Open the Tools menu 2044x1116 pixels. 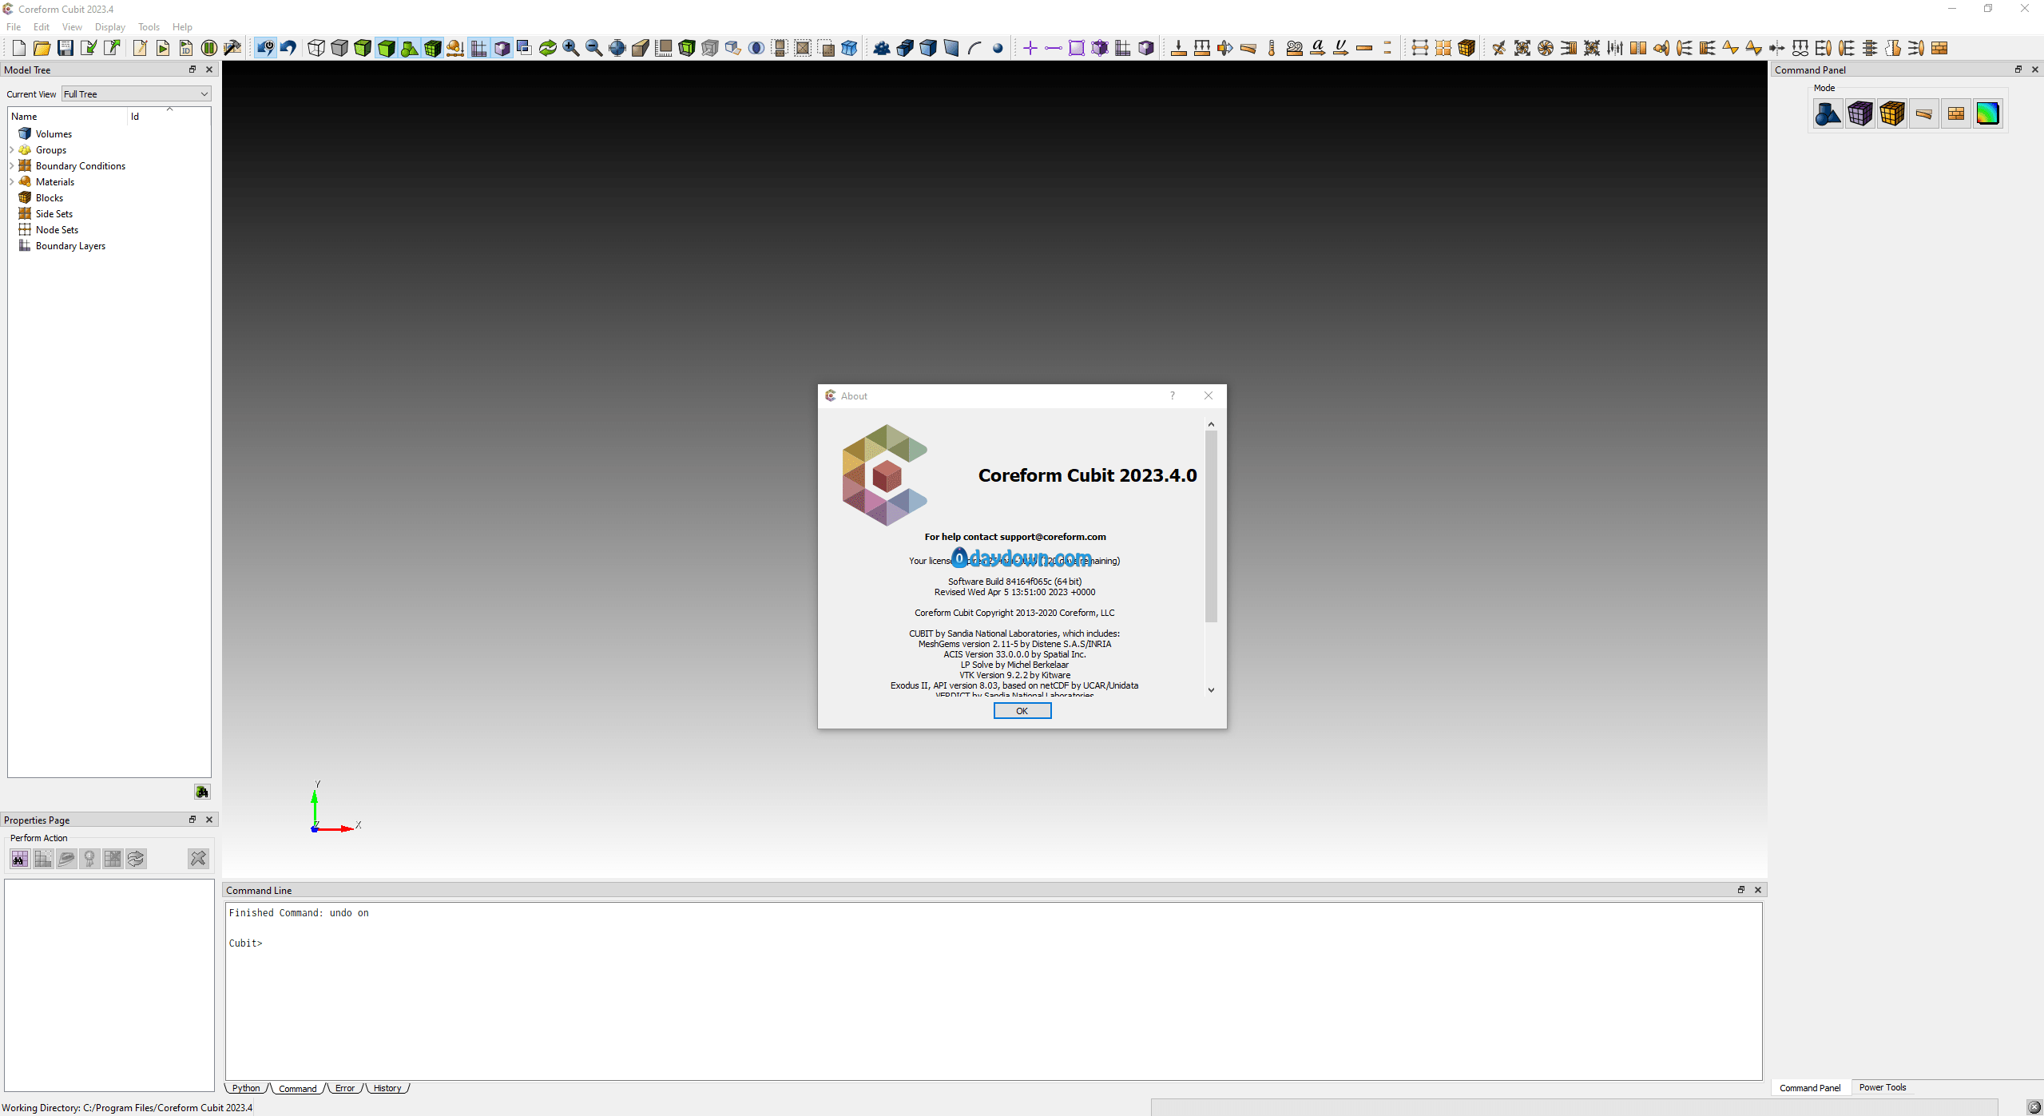click(149, 26)
